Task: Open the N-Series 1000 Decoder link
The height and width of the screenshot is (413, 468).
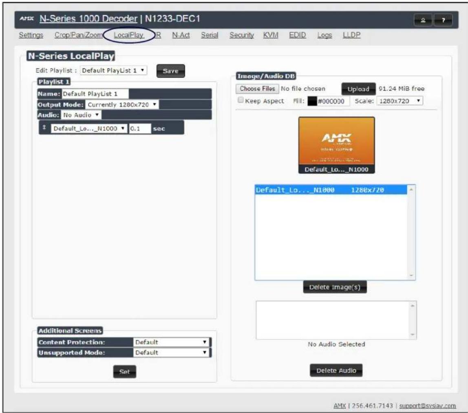Action: pos(88,19)
